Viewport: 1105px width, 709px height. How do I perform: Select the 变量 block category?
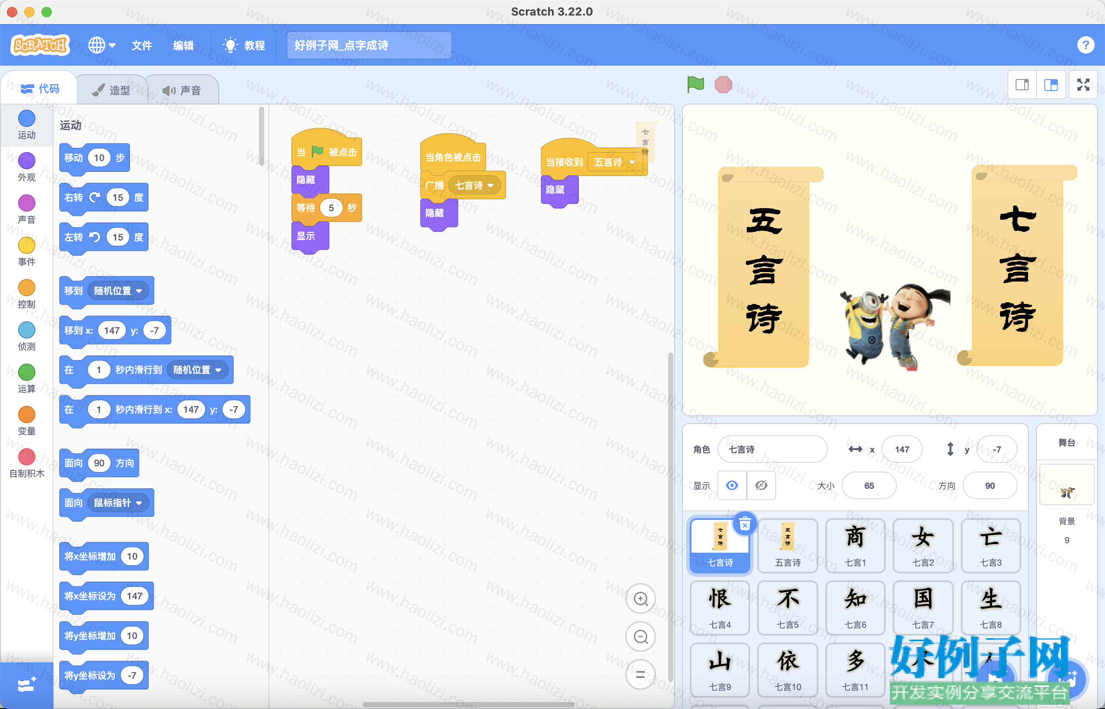pyautogui.click(x=27, y=421)
